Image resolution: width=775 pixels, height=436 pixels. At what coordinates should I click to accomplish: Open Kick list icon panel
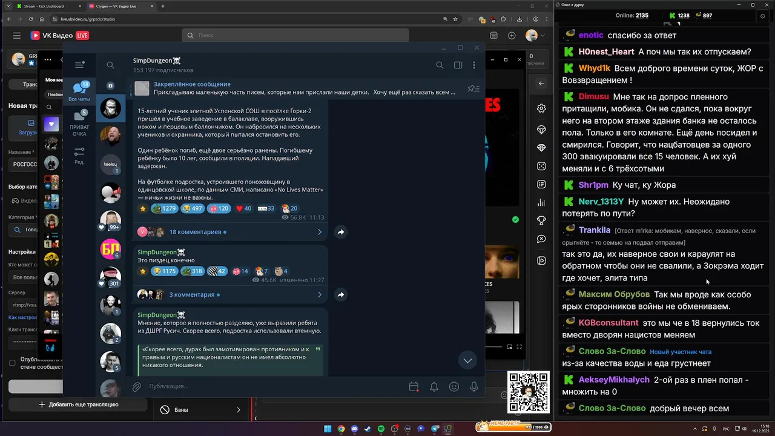541,184
